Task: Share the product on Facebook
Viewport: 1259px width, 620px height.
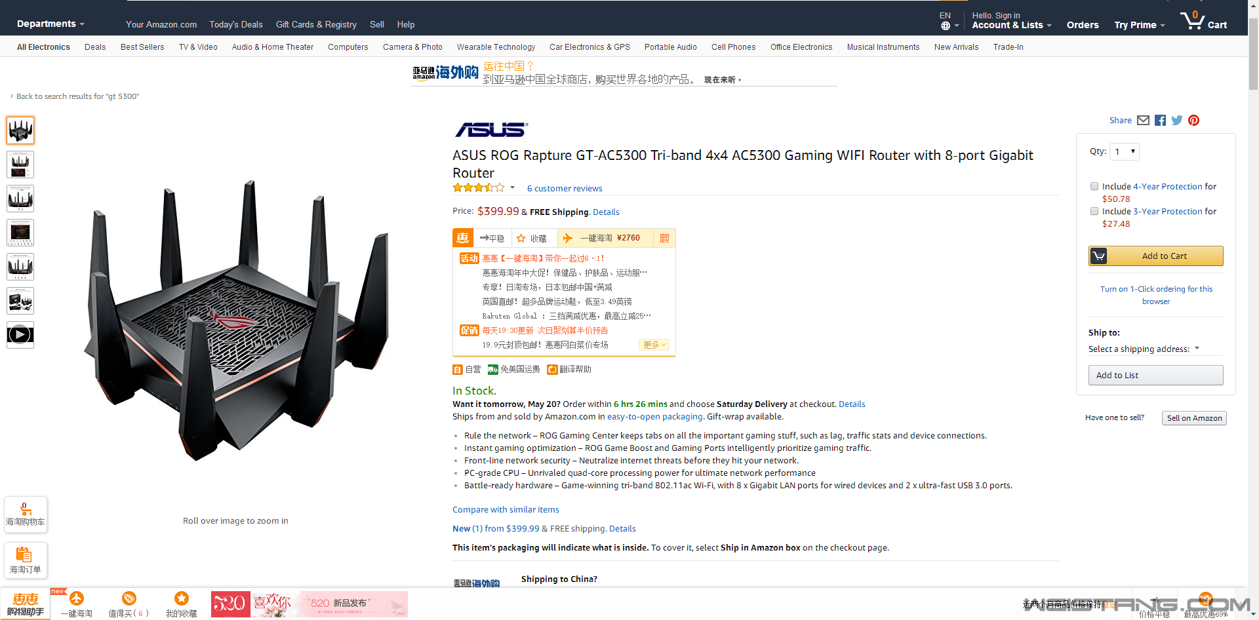Action: [x=1160, y=120]
